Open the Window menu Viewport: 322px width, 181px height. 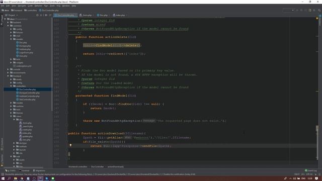tap(66, 6)
